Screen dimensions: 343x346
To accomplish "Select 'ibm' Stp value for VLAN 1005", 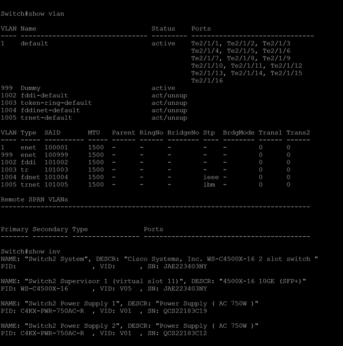I will 209,185.
